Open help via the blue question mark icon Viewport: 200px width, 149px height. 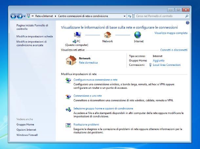pos(188,23)
